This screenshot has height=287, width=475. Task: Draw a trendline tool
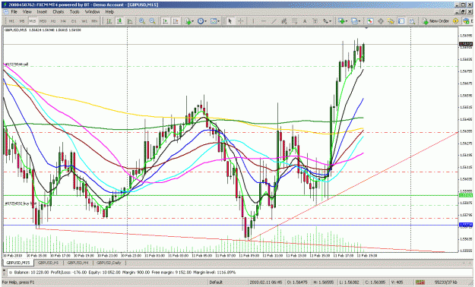point(274,21)
